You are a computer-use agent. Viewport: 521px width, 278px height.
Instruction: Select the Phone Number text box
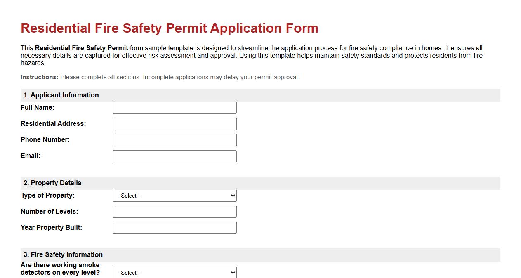[x=174, y=140]
